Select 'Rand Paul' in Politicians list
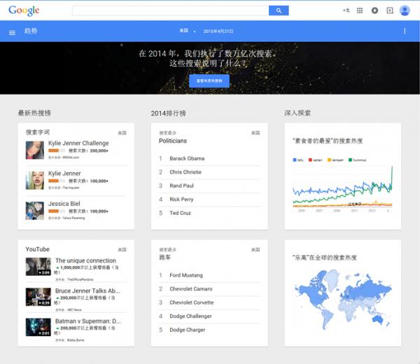This screenshot has height=364, width=420. 181,185
